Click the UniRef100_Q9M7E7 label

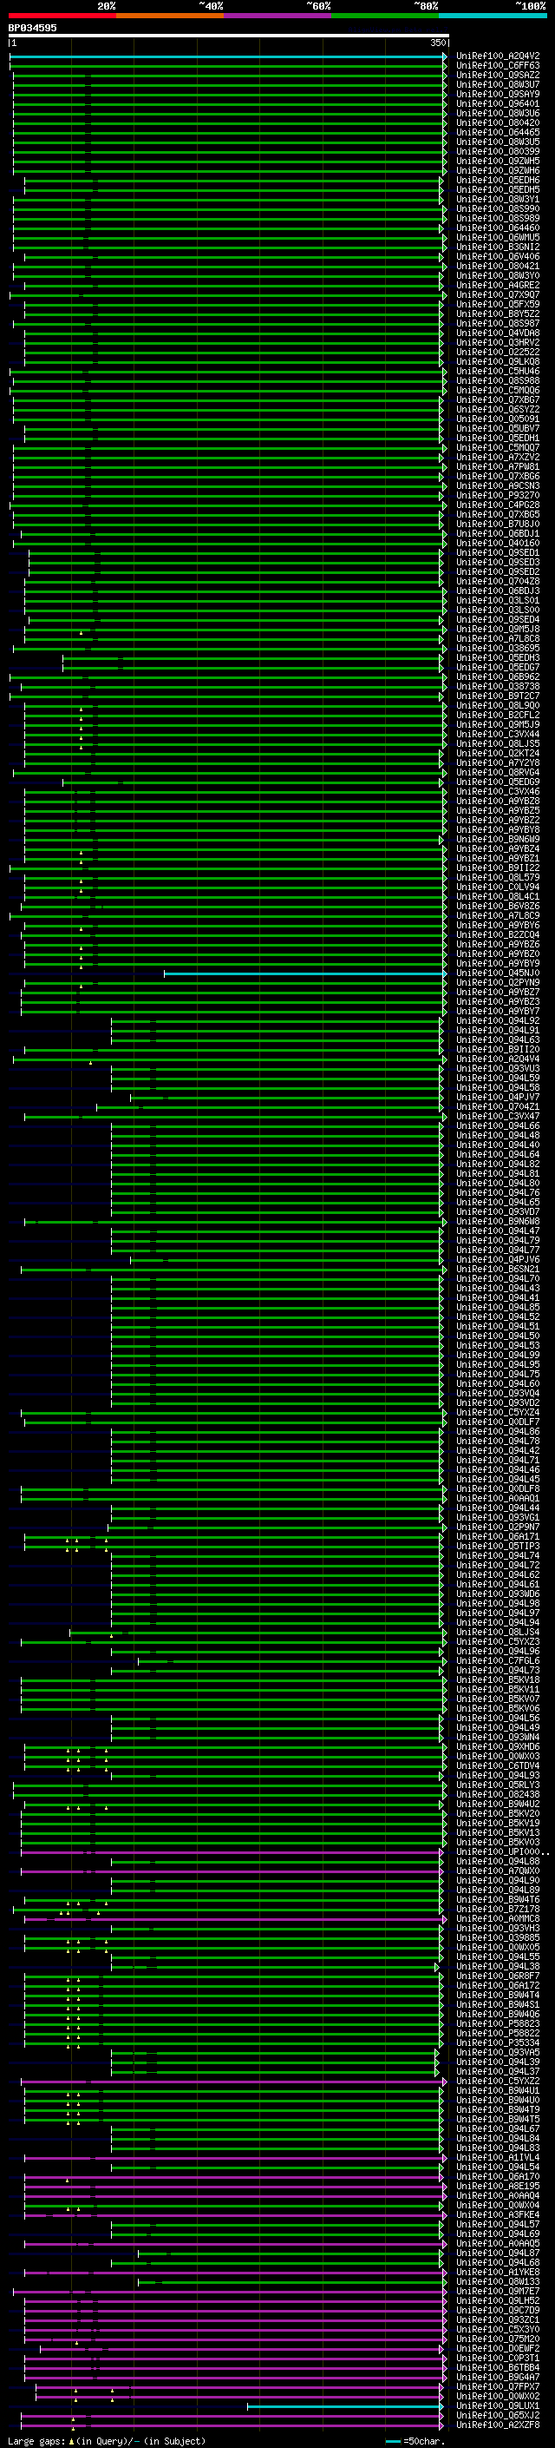click(497, 2291)
